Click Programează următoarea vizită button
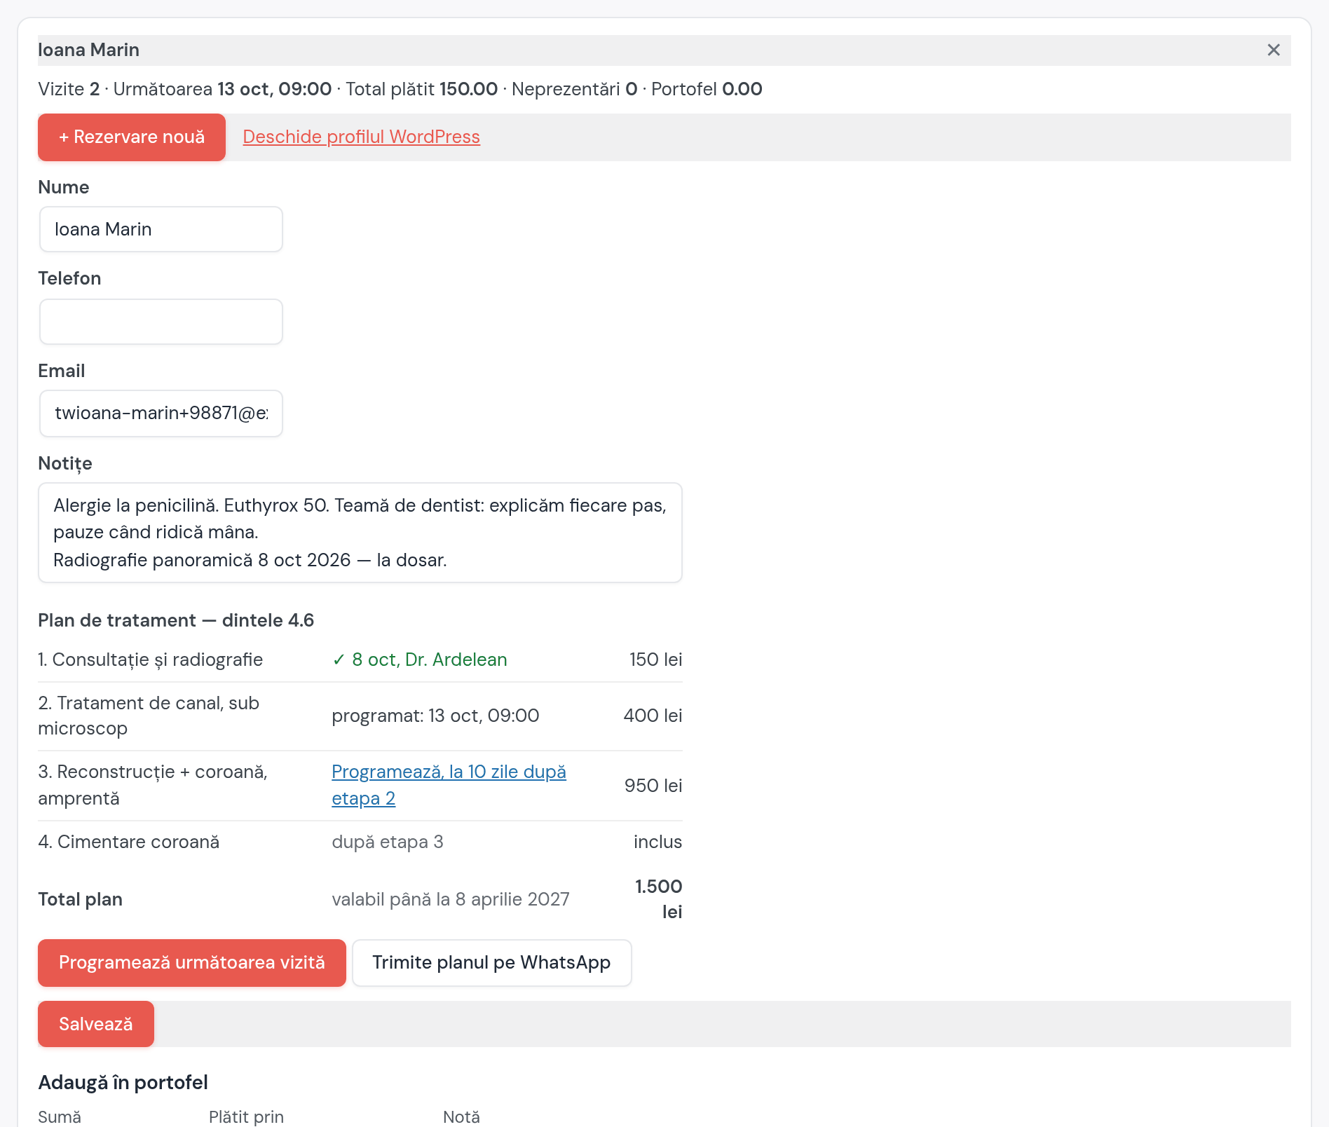Viewport: 1329px width, 1127px height. pyautogui.click(x=192, y=963)
